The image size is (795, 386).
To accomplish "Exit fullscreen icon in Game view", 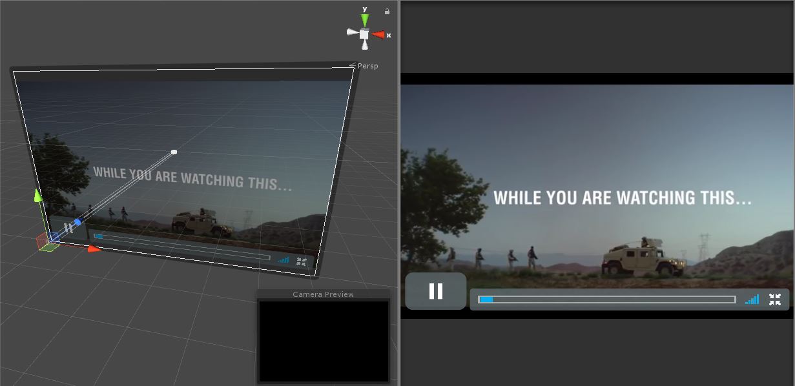I will click(775, 300).
